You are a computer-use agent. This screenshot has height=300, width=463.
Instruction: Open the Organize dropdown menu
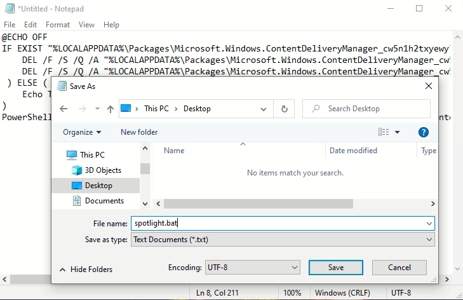pos(82,132)
